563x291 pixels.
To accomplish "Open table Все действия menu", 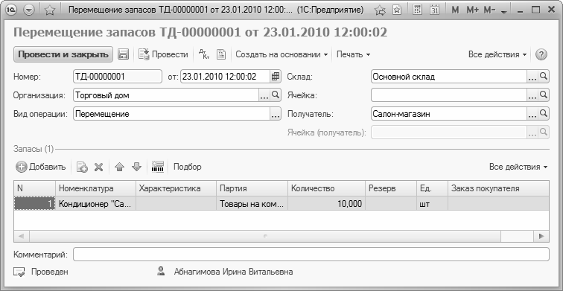I will click(x=518, y=167).
